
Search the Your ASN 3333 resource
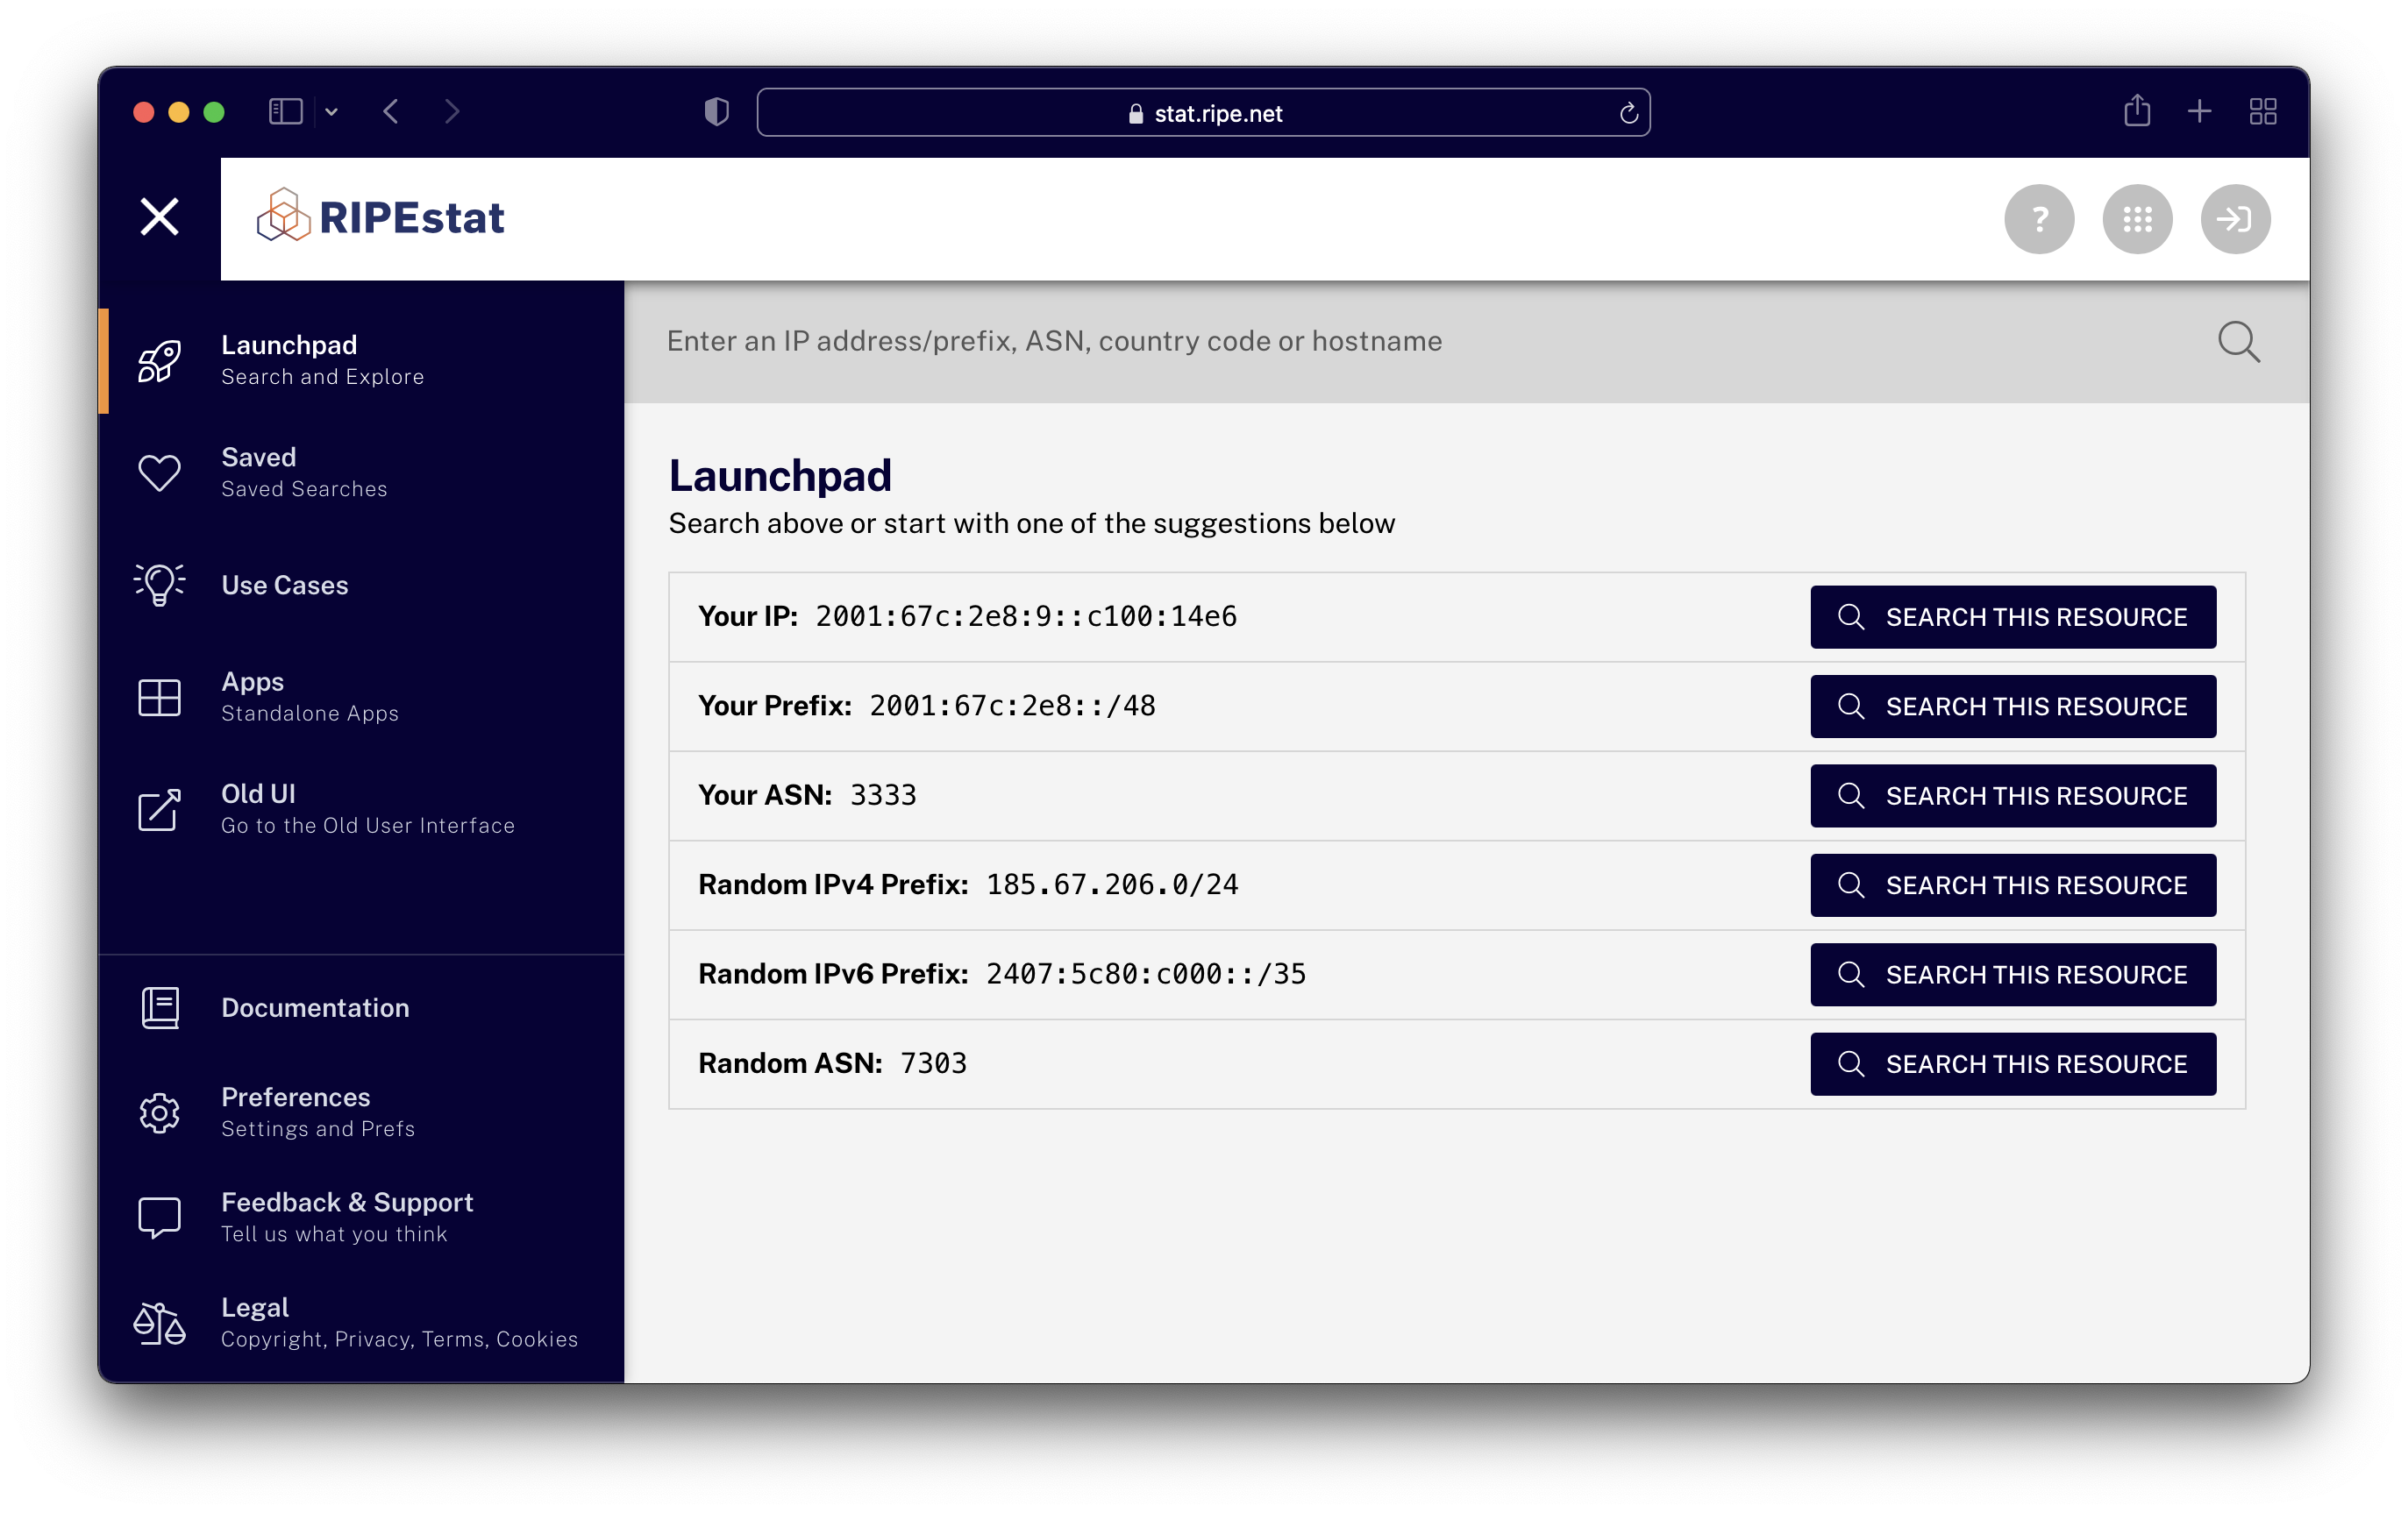[x=2012, y=795]
